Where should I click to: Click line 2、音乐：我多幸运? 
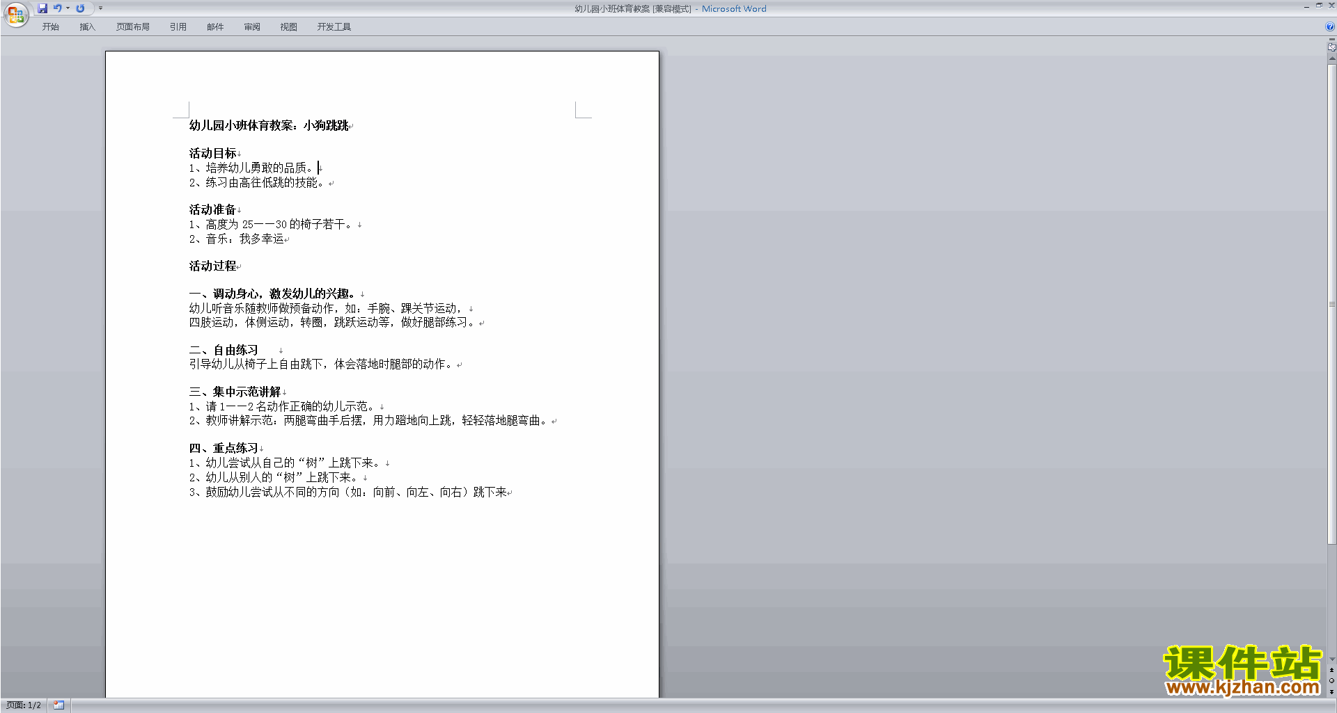point(236,239)
